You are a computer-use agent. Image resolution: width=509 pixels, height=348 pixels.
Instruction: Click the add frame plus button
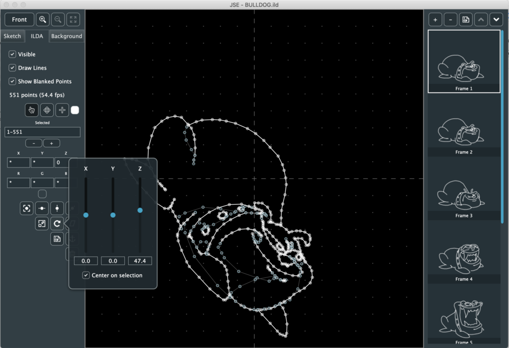tap(435, 19)
